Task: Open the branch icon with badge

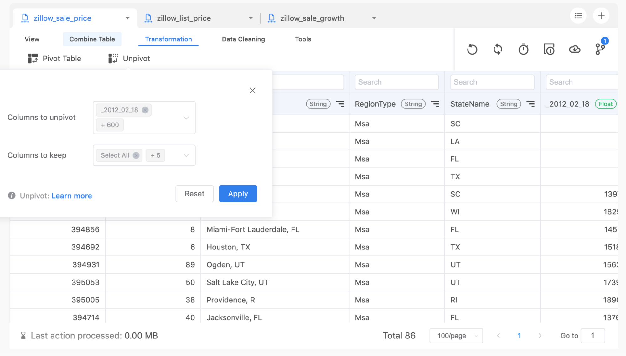Action: [600, 49]
